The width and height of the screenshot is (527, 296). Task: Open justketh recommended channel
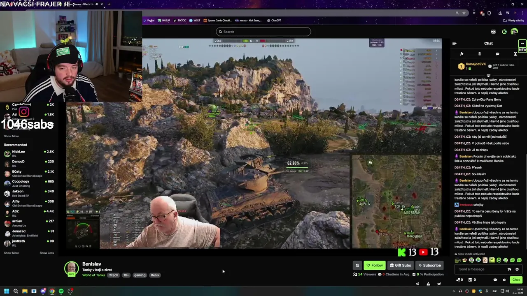[x=29, y=243]
